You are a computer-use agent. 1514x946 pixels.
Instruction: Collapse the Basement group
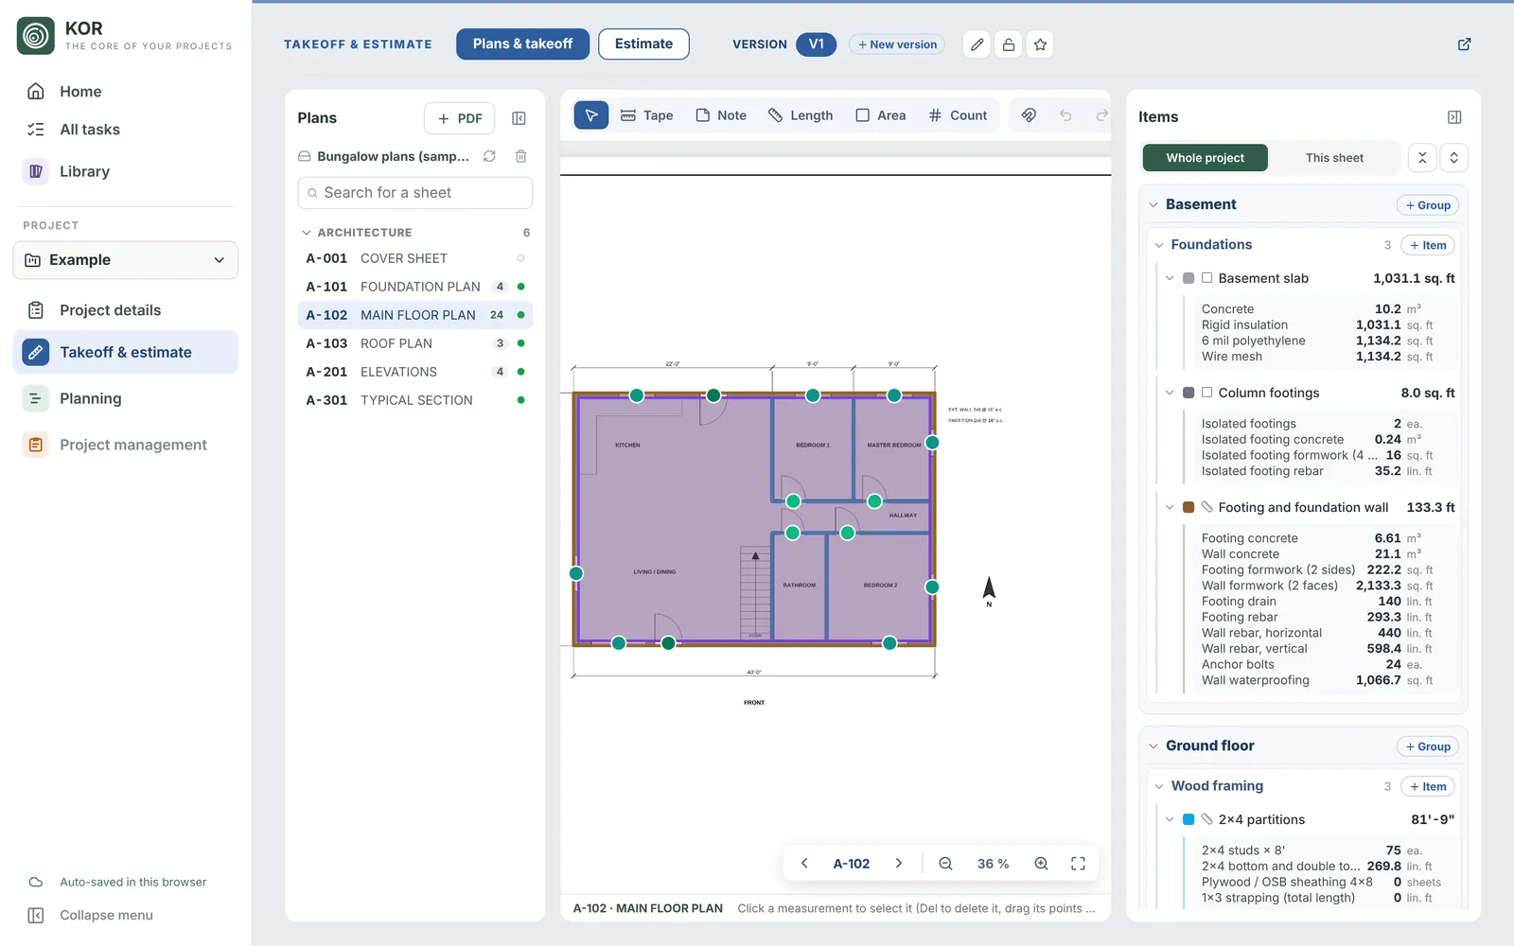pos(1153,204)
